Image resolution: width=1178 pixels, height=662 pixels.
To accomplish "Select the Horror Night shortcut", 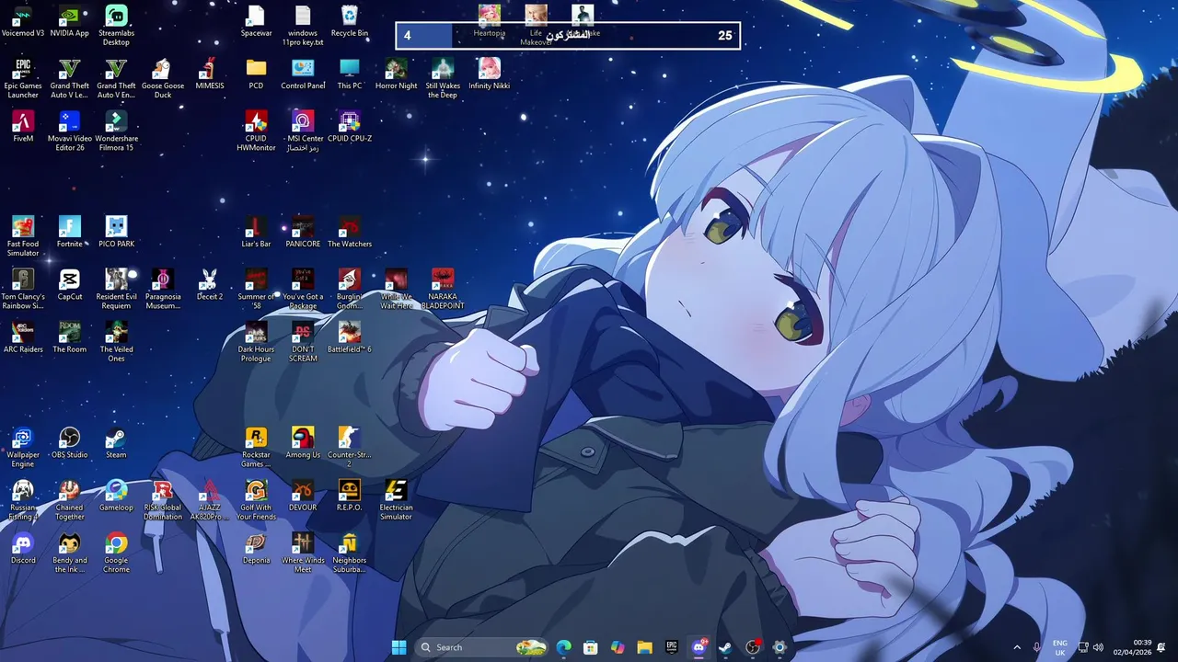I will click(x=396, y=74).
